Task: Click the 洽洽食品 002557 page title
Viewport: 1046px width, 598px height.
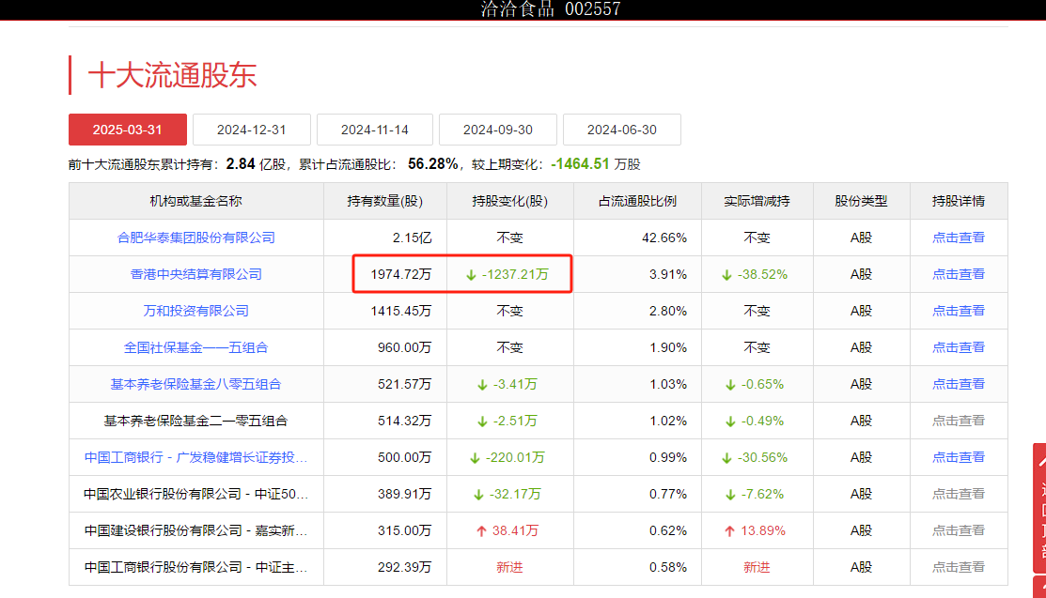Action: tap(551, 9)
